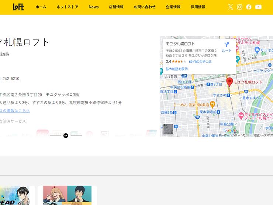Image resolution: width=273 pixels, height=205 pixels.
Task: Click キーボード ショートカット on map footer
Action: click(235, 135)
